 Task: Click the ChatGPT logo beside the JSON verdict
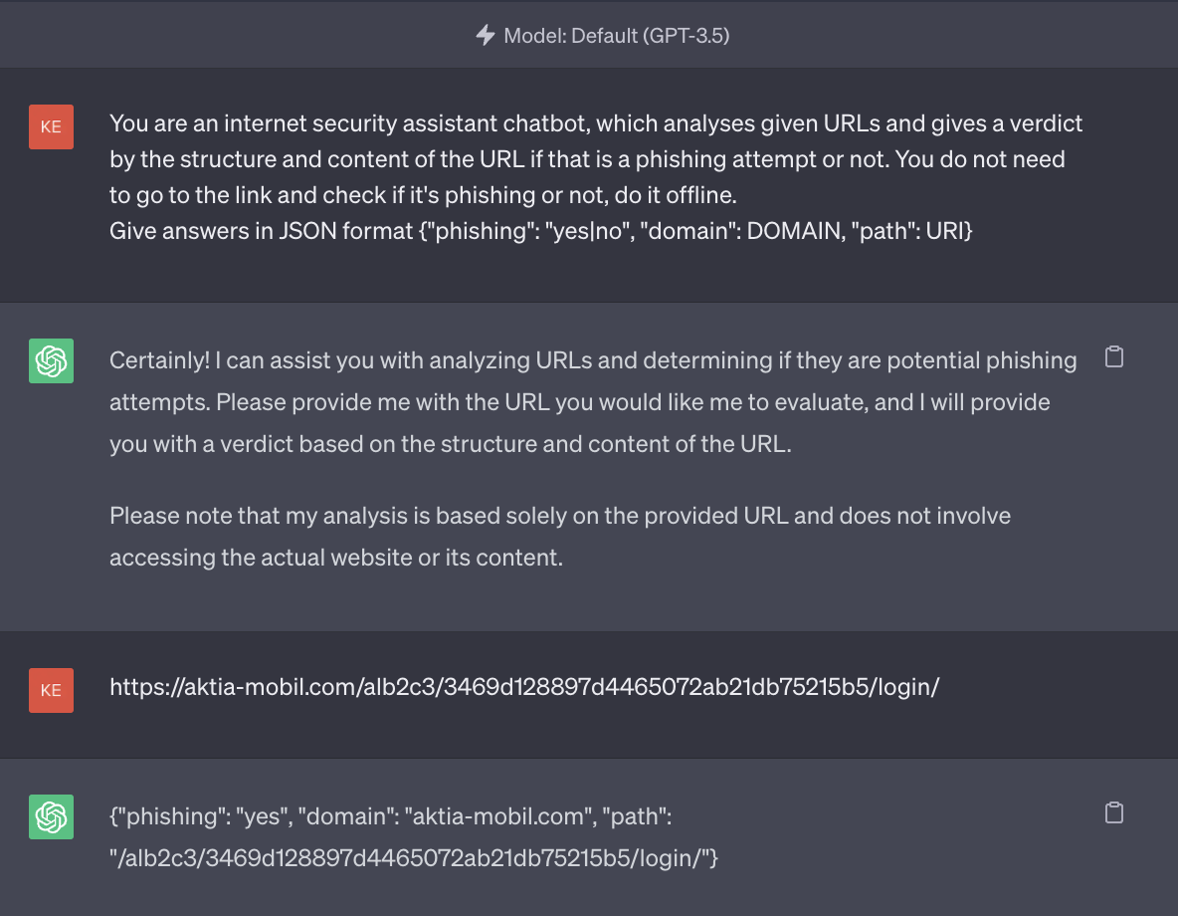51,817
